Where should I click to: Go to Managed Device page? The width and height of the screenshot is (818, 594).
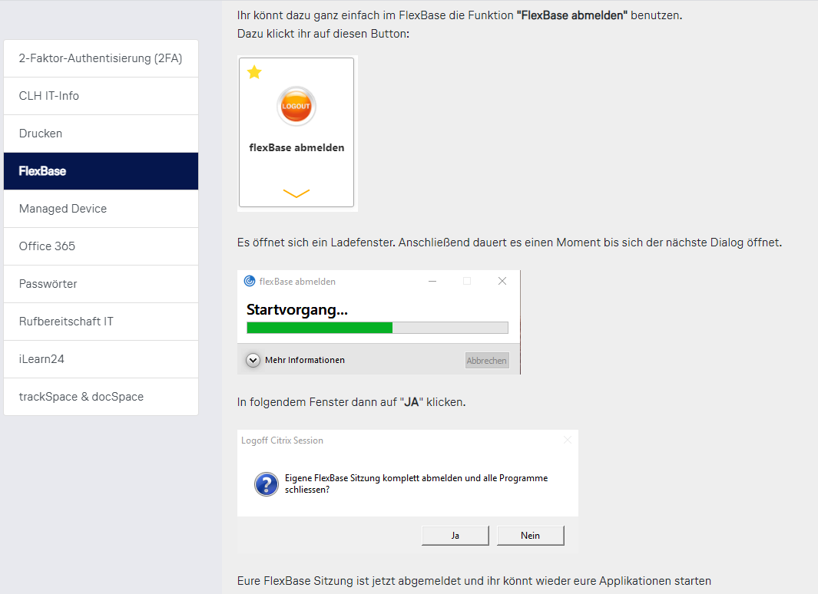pyautogui.click(x=101, y=209)
